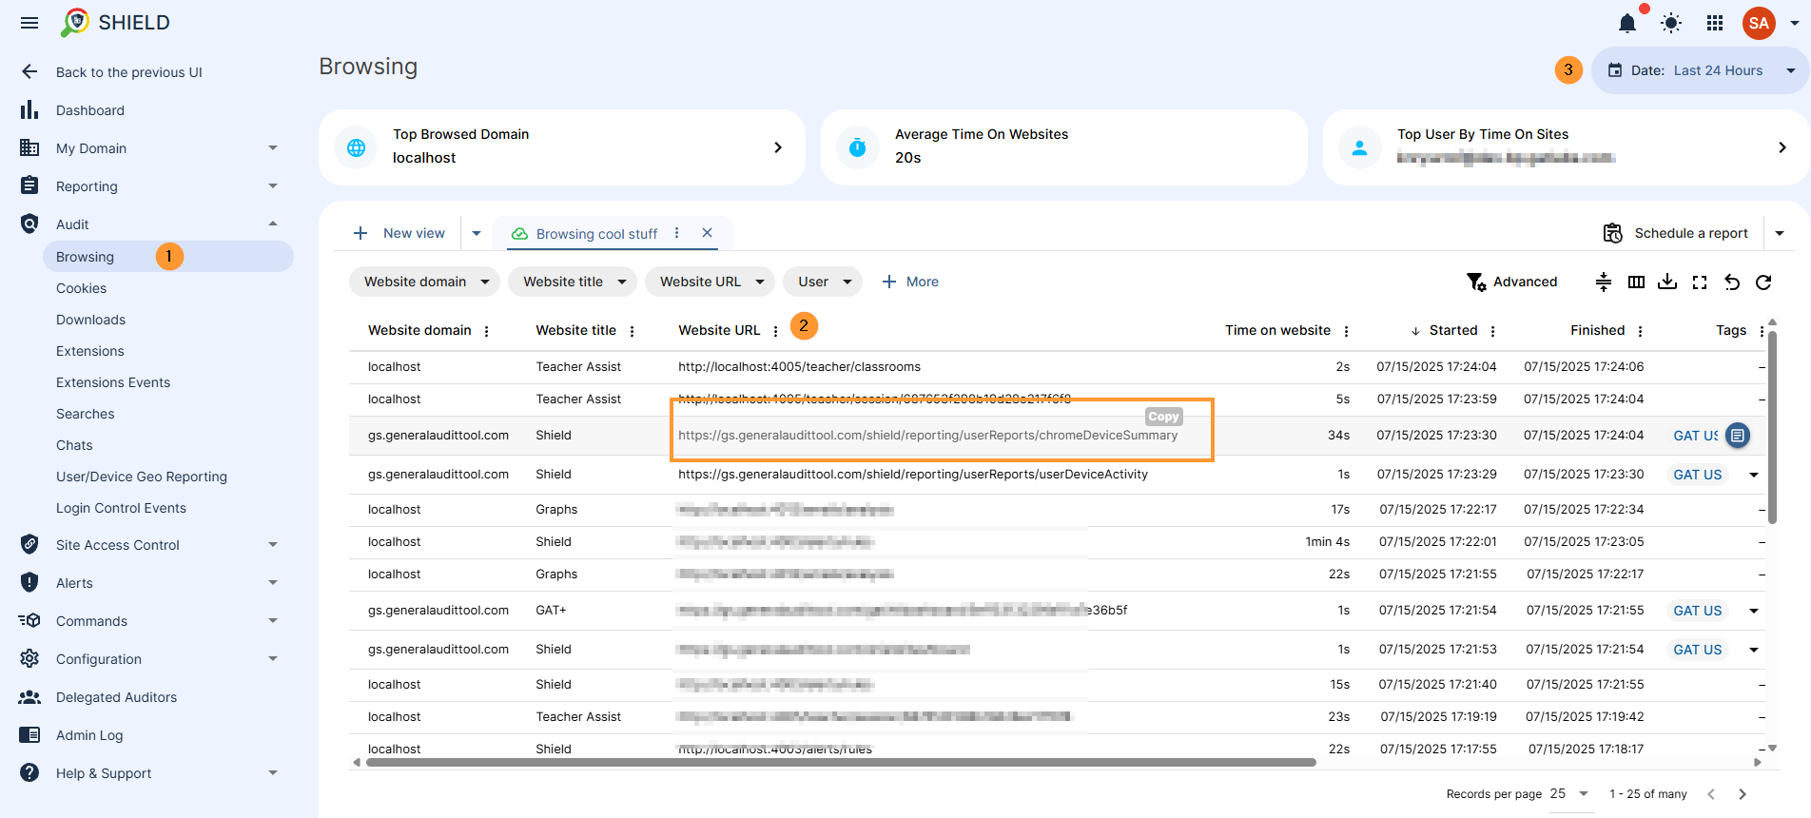1811x818 pixels.
Task: Open the SA account avatar
Action: [x=1759, y=23]
